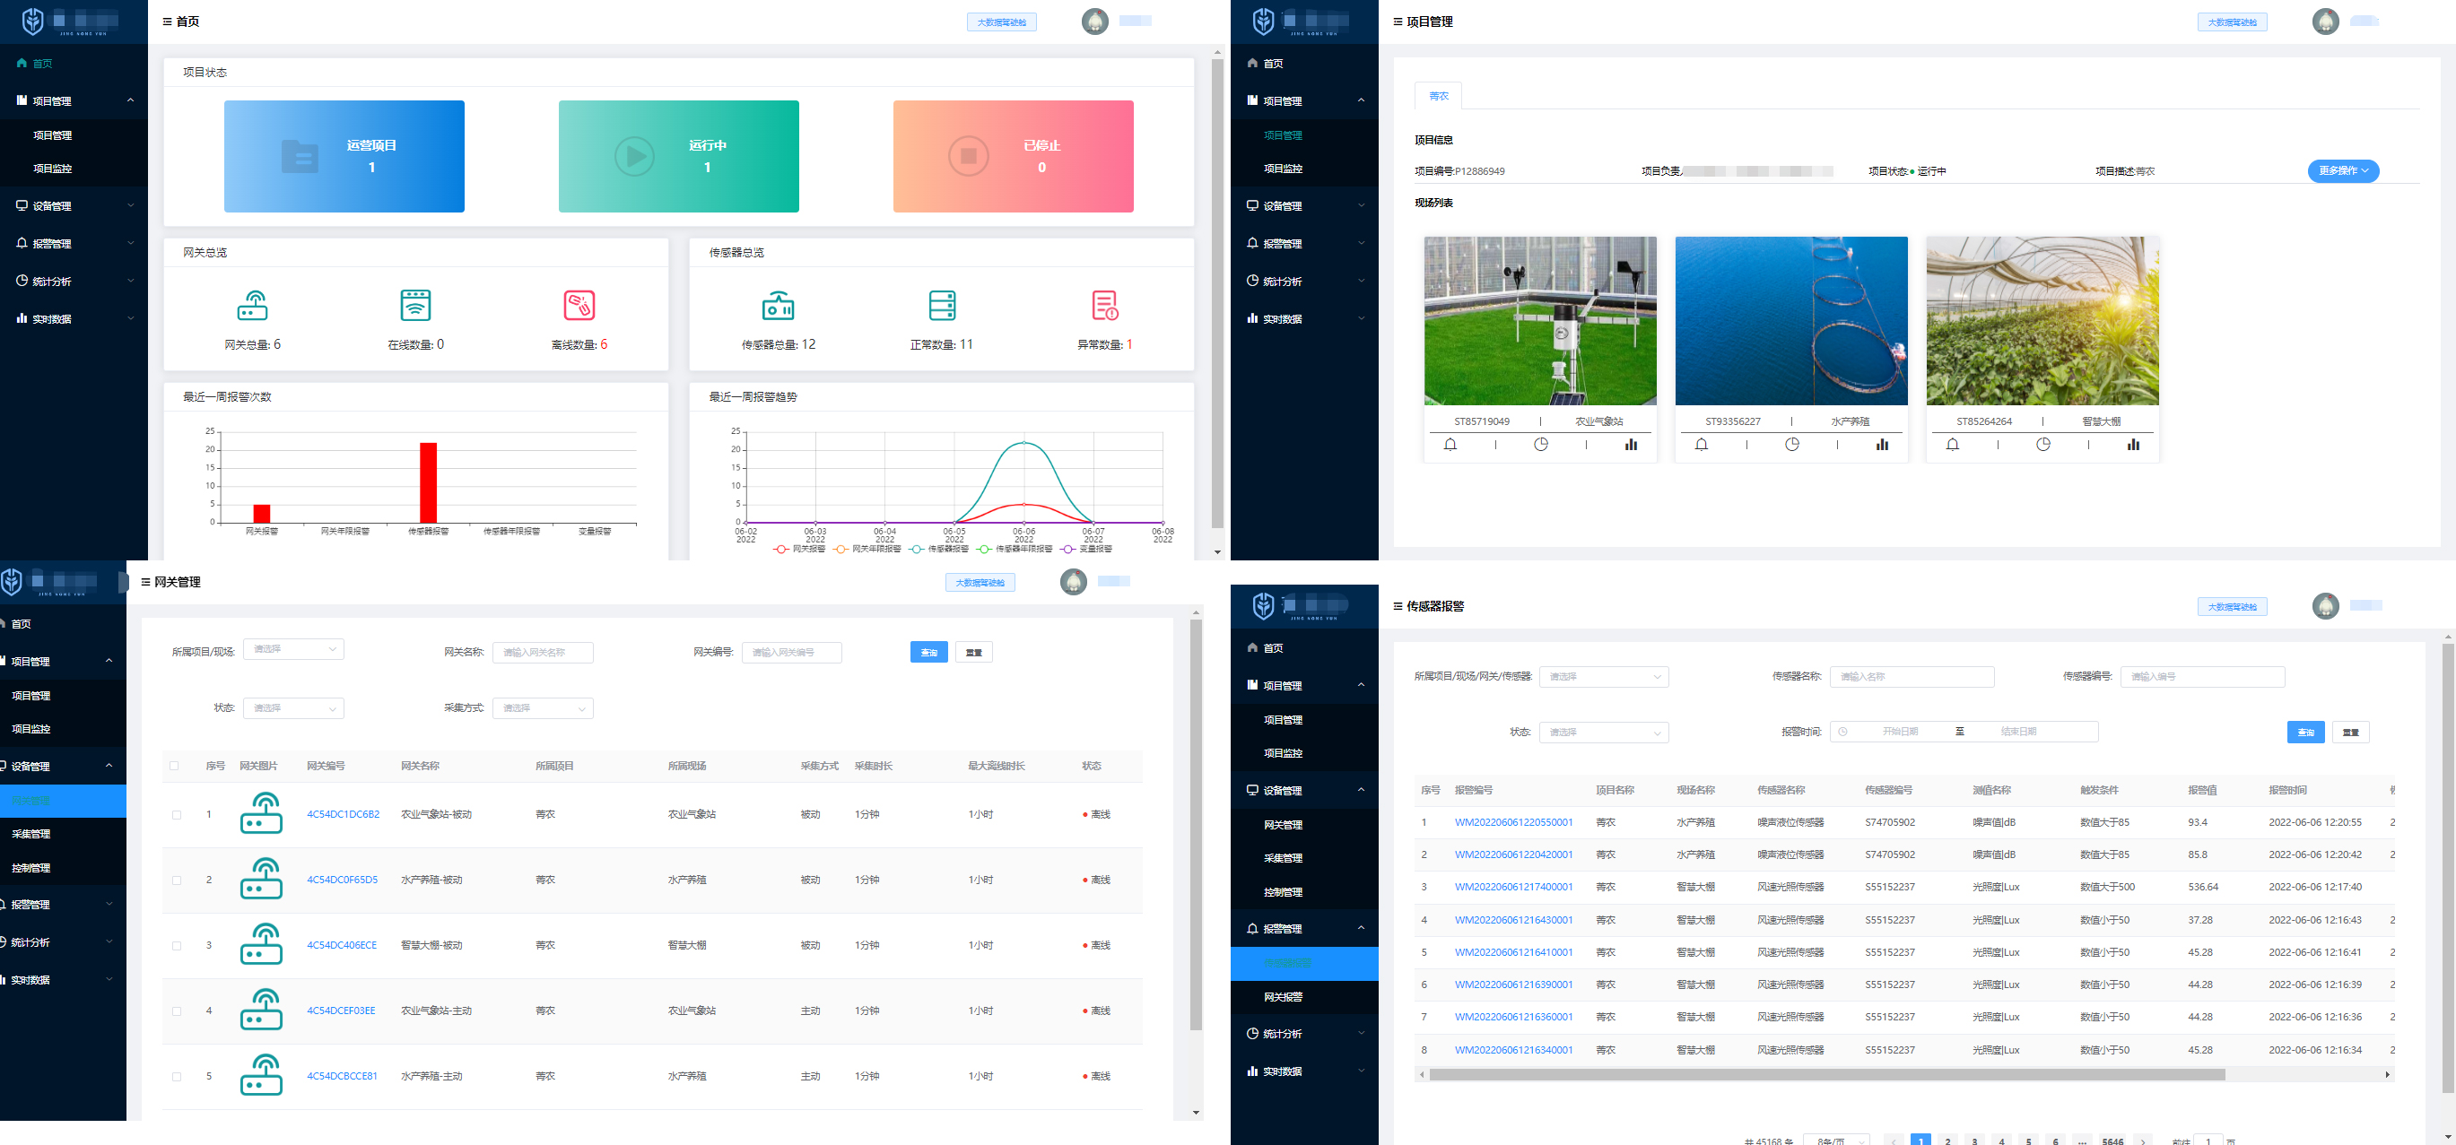
Task: Click hamburger icon beside 传感器报警 title
Action: 1398,606
